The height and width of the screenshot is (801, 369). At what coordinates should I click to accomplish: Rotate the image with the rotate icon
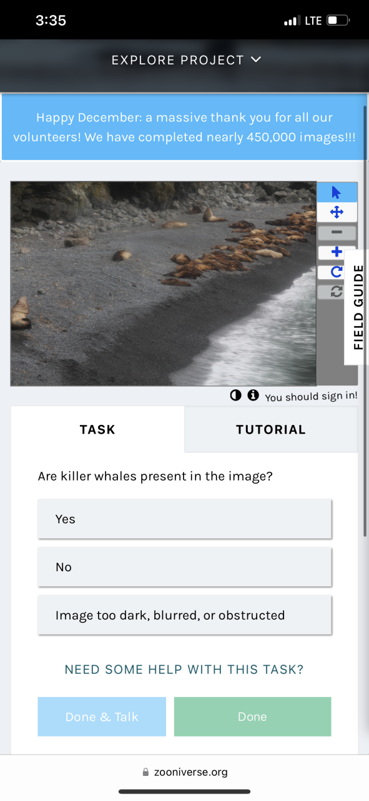coord(337,272)
